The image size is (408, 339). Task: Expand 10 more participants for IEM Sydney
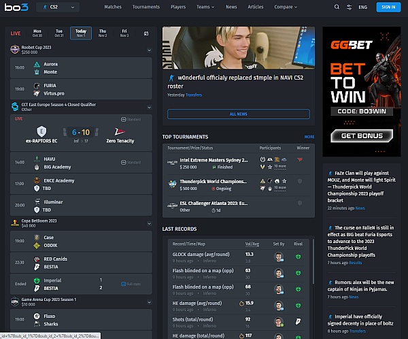point(280,167)
